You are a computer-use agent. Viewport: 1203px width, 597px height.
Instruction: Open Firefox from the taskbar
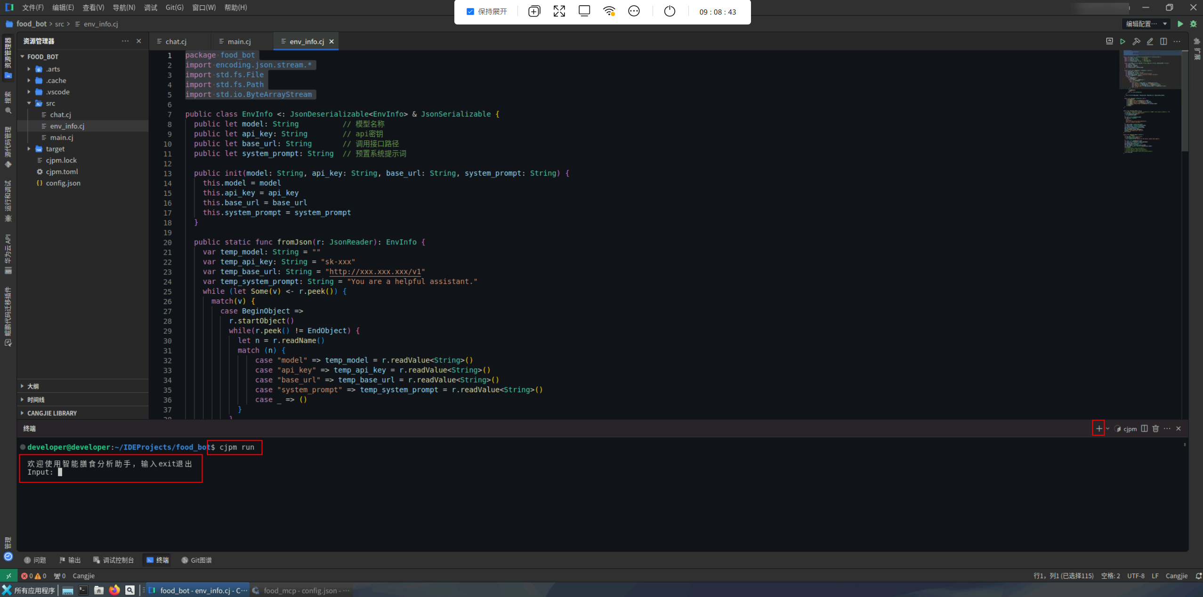[x=114, y=590]
